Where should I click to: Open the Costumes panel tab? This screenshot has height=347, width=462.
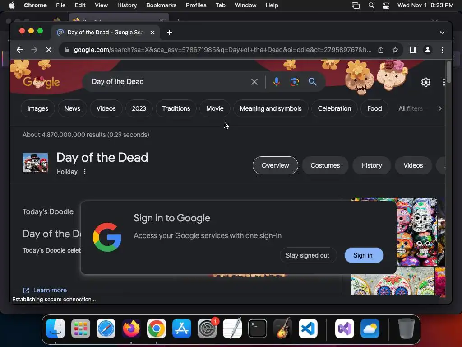tap(325, 165)
